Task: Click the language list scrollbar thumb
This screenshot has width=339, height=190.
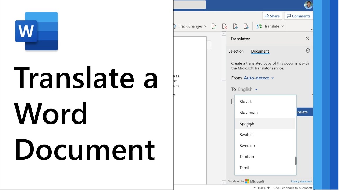Action: pyautogui.click(x=295, y=161)
